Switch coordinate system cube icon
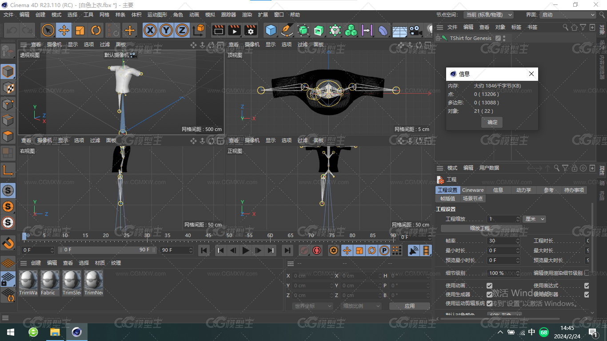This screenshot has width=607, height=341. tap(199, 30)
